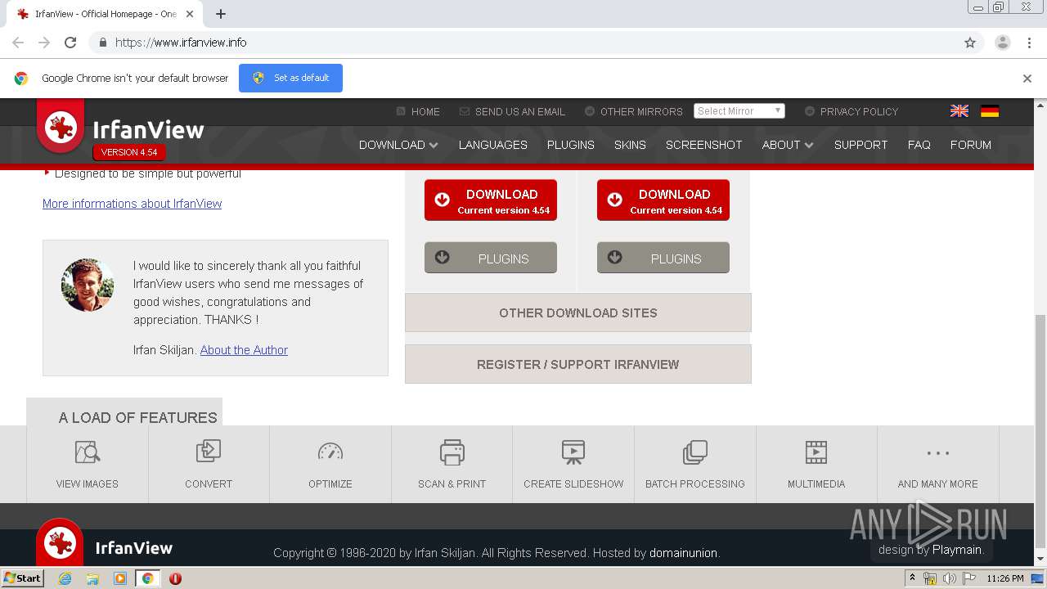Show hidden system tray icons
Screen dimensions: 1047x589
click(x=912, y=578)
